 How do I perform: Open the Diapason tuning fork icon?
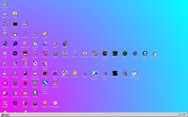click(25, 34)
